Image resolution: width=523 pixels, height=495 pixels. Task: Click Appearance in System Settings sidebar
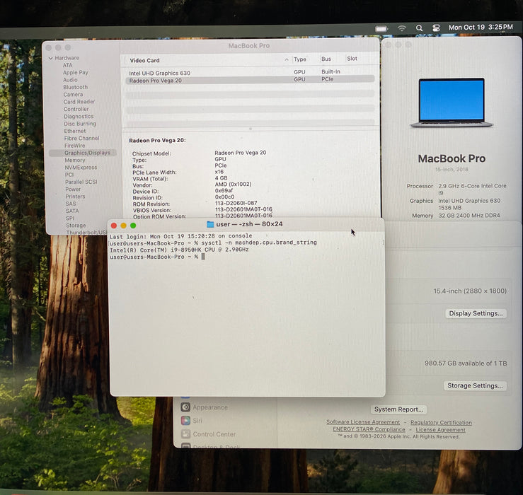pos(210,407)
